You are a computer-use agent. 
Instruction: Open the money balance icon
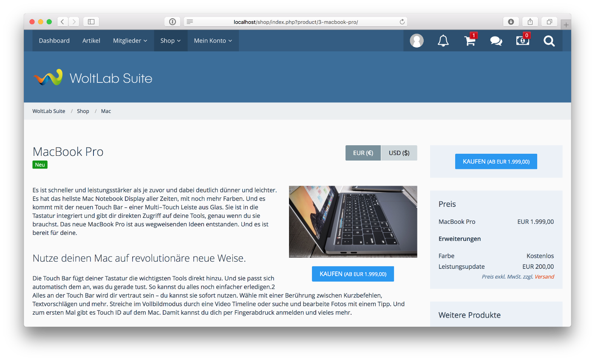pyautogui.click(x=523, y=40)
